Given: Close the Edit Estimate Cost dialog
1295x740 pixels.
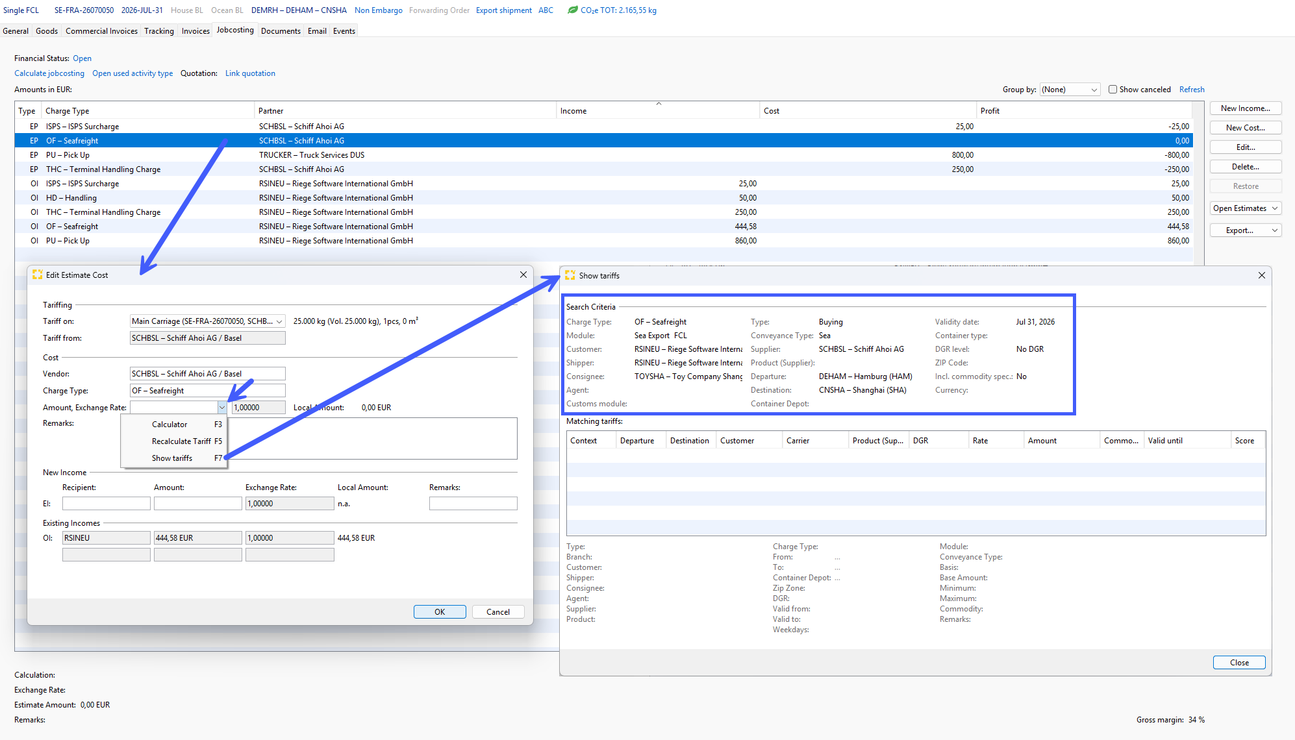Looking at the screenshot, I should [x=523, y=275].
